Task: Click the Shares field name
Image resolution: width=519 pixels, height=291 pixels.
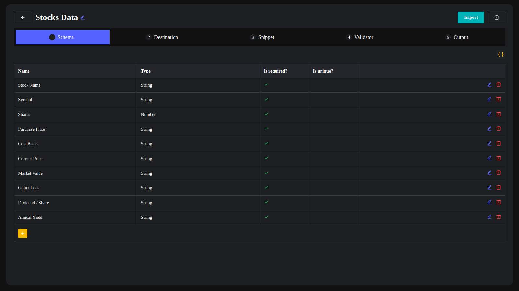Action: 24,114
